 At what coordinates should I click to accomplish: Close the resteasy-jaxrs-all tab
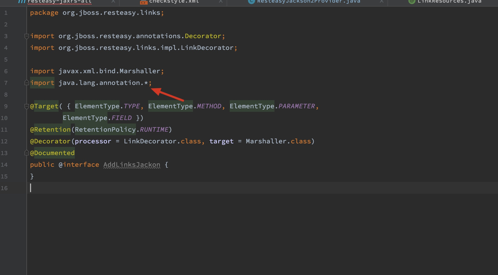pyautogui.click(x=113, y=2)
